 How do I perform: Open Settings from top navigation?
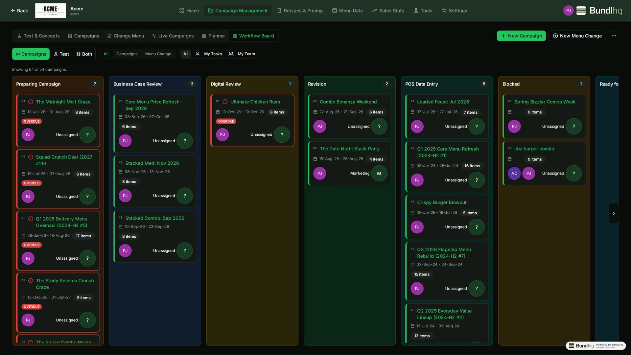455,11
